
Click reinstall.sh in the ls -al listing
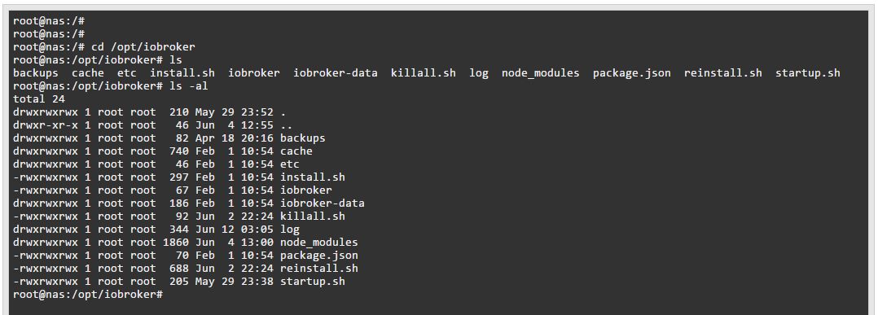click(x=318, y=268)
